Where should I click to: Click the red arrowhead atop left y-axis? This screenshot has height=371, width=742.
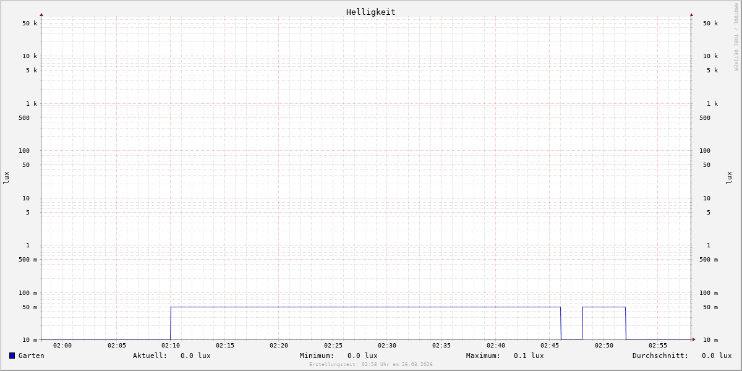pos(41,14)
